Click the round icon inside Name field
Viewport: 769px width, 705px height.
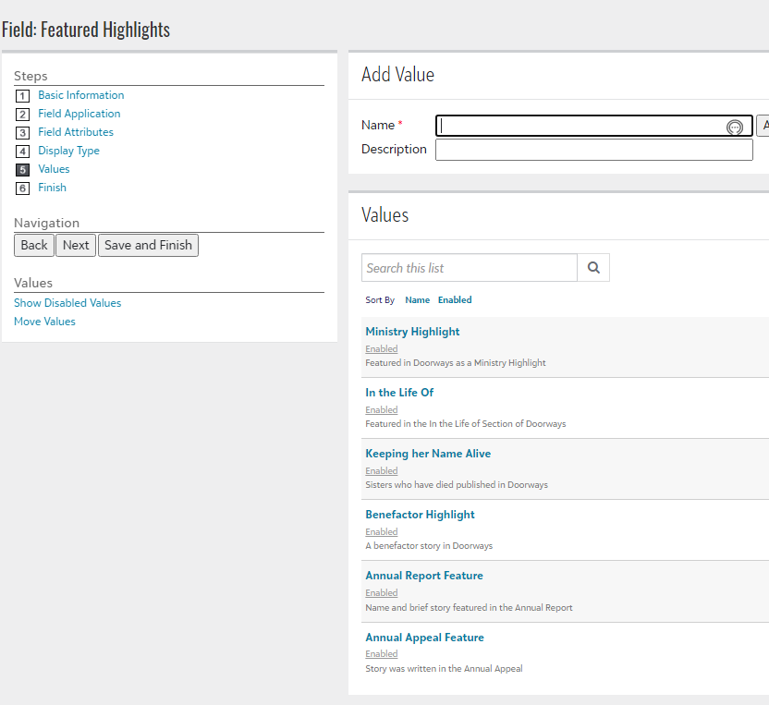735,128
